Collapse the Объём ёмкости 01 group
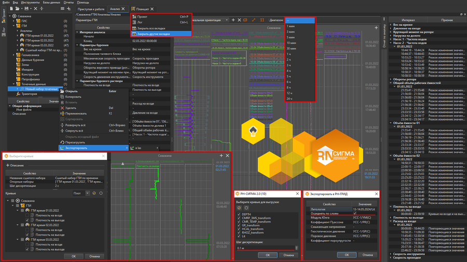Viewport: 467px width, 262px height. coord(392,123)
